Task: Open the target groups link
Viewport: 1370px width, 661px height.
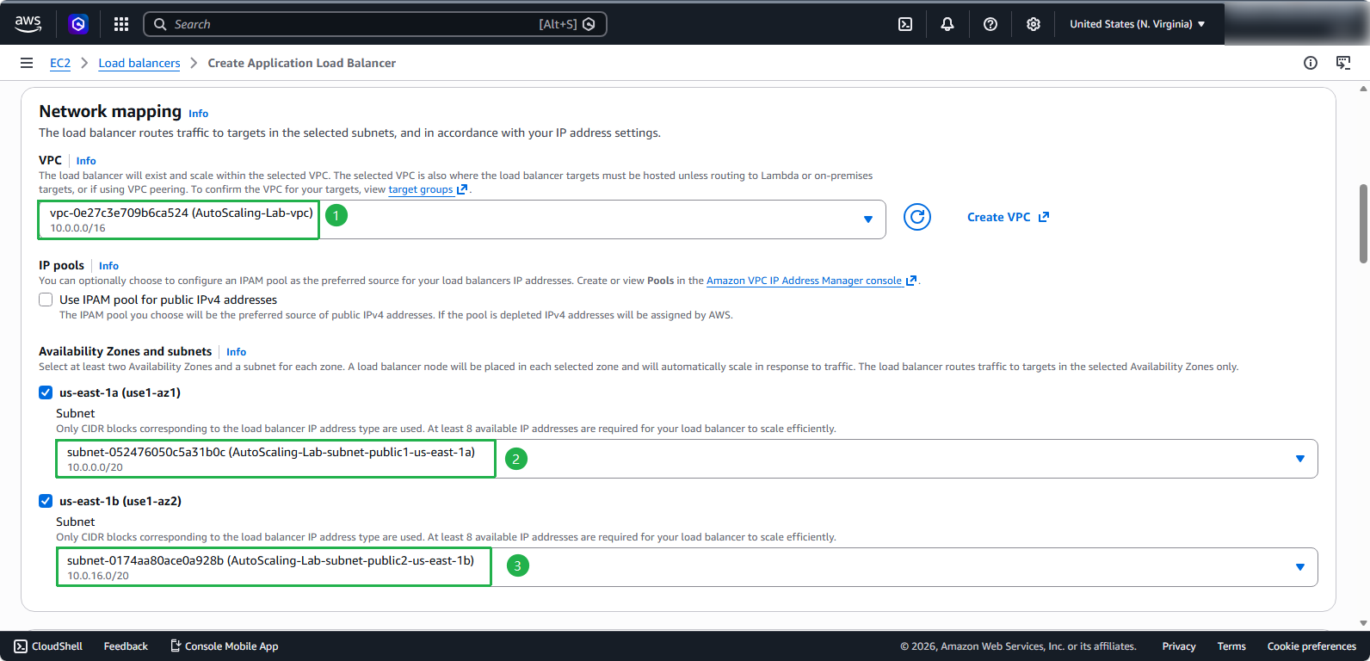Action: (x=421, y=189)
